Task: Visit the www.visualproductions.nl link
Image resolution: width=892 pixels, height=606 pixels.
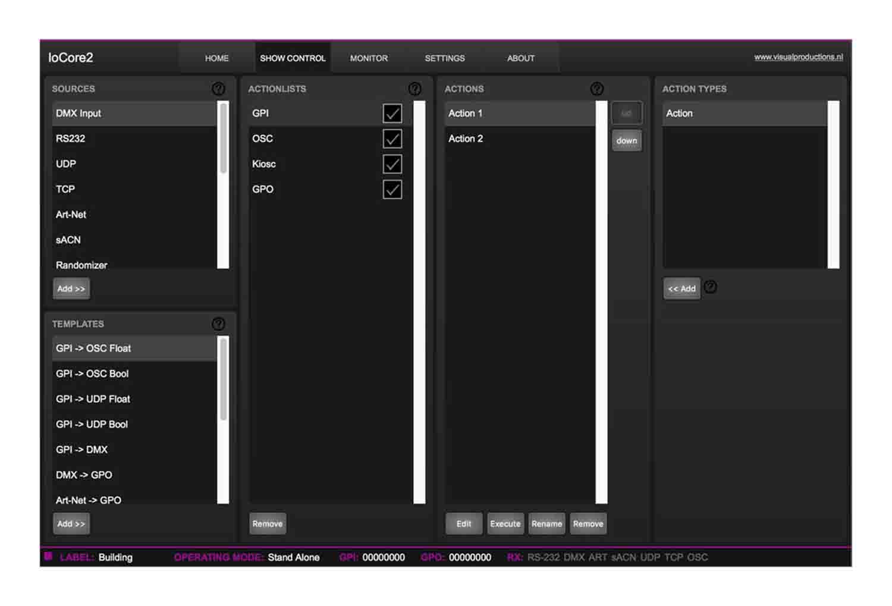Action: pos(798,57)
